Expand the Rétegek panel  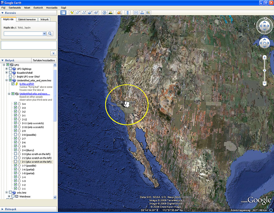coord(2,209)
